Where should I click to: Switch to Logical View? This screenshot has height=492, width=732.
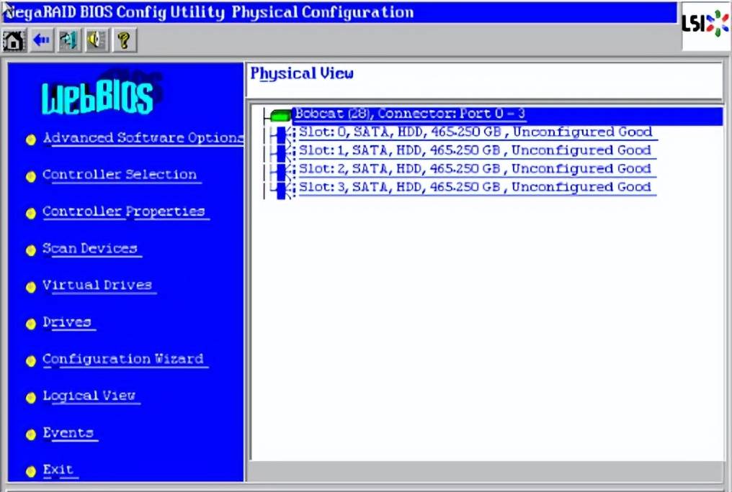[x=89, y=396]
